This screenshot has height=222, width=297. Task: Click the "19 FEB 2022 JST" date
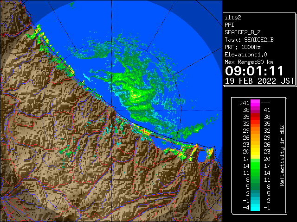point(259,81)
